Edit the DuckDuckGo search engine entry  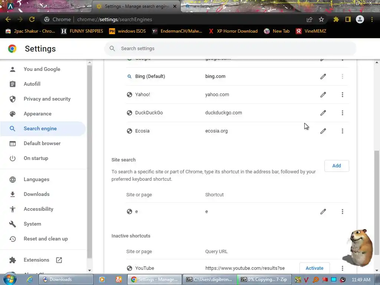tap(323, 113)
